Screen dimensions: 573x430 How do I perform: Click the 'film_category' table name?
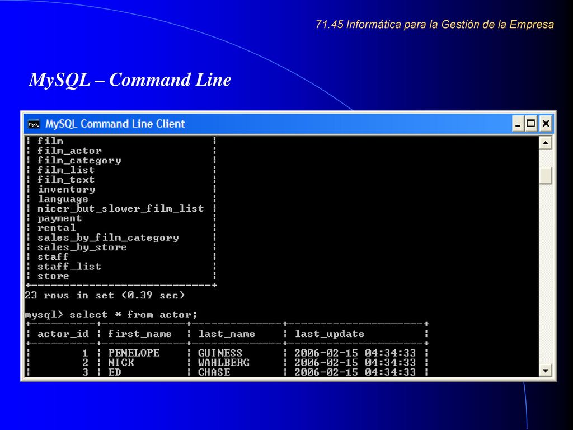(x=79, y=161)
